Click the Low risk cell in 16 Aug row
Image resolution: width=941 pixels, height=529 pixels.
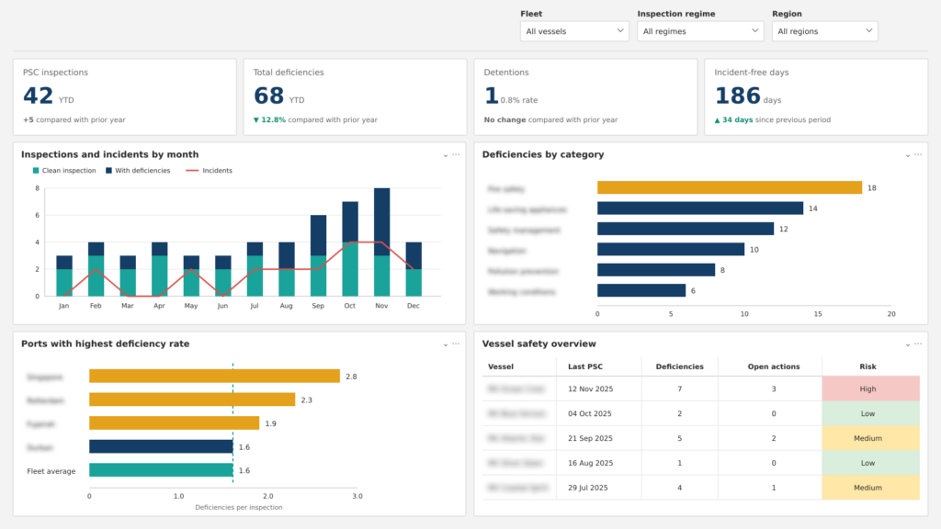click(x=871, y=463)
